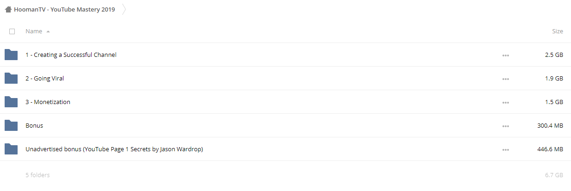571x191 pixels.
Task: Open more options for Going Viral
Action: 505,79
